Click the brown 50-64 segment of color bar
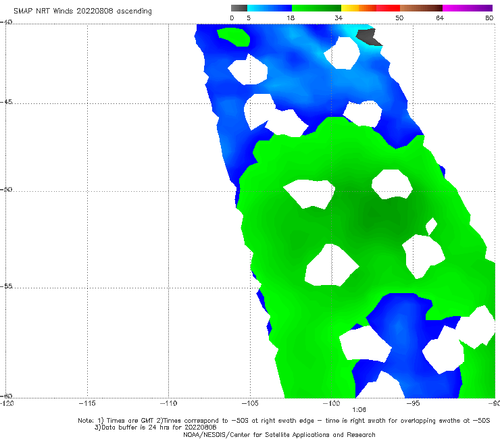This screenshot has height=439, width=500. (x=421, y=8)
